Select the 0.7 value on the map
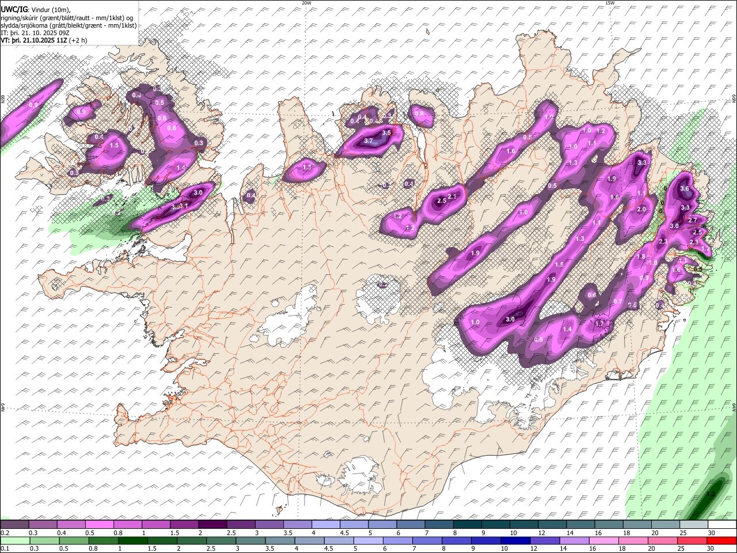The width and height of the screenshot is (737, 553). (x=618, y=301)
